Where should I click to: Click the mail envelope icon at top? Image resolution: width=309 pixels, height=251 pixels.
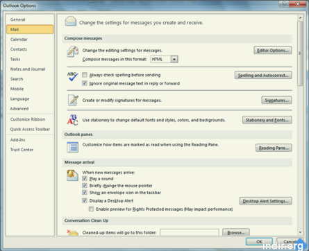pos(71,21)
